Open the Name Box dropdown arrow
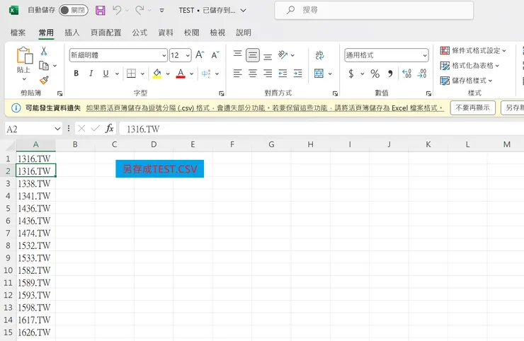This screenshot has height=341, width=524. tap(57, 129)
